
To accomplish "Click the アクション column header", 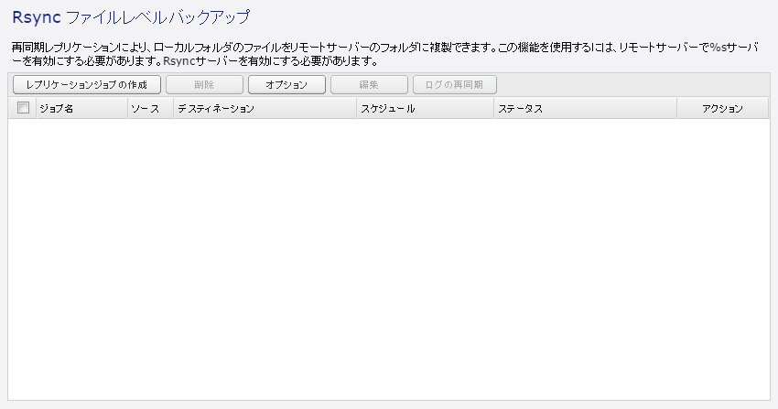I will [723, 109].
